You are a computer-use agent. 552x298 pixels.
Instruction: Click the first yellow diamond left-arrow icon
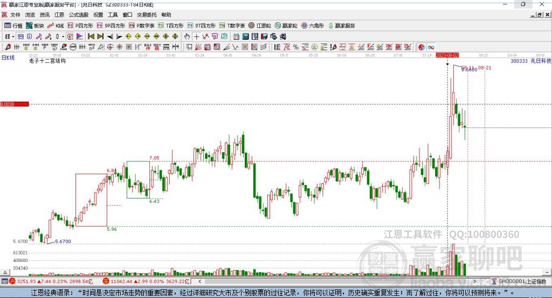[128, 37]
